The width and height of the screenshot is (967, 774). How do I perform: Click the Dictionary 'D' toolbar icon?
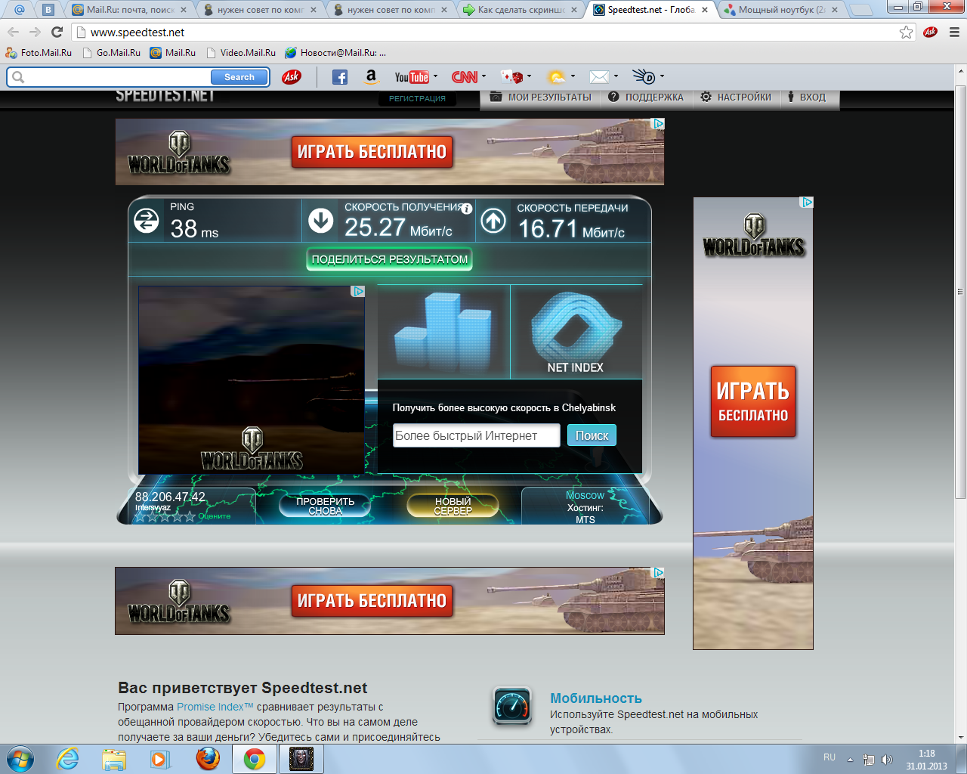point(644,76)
